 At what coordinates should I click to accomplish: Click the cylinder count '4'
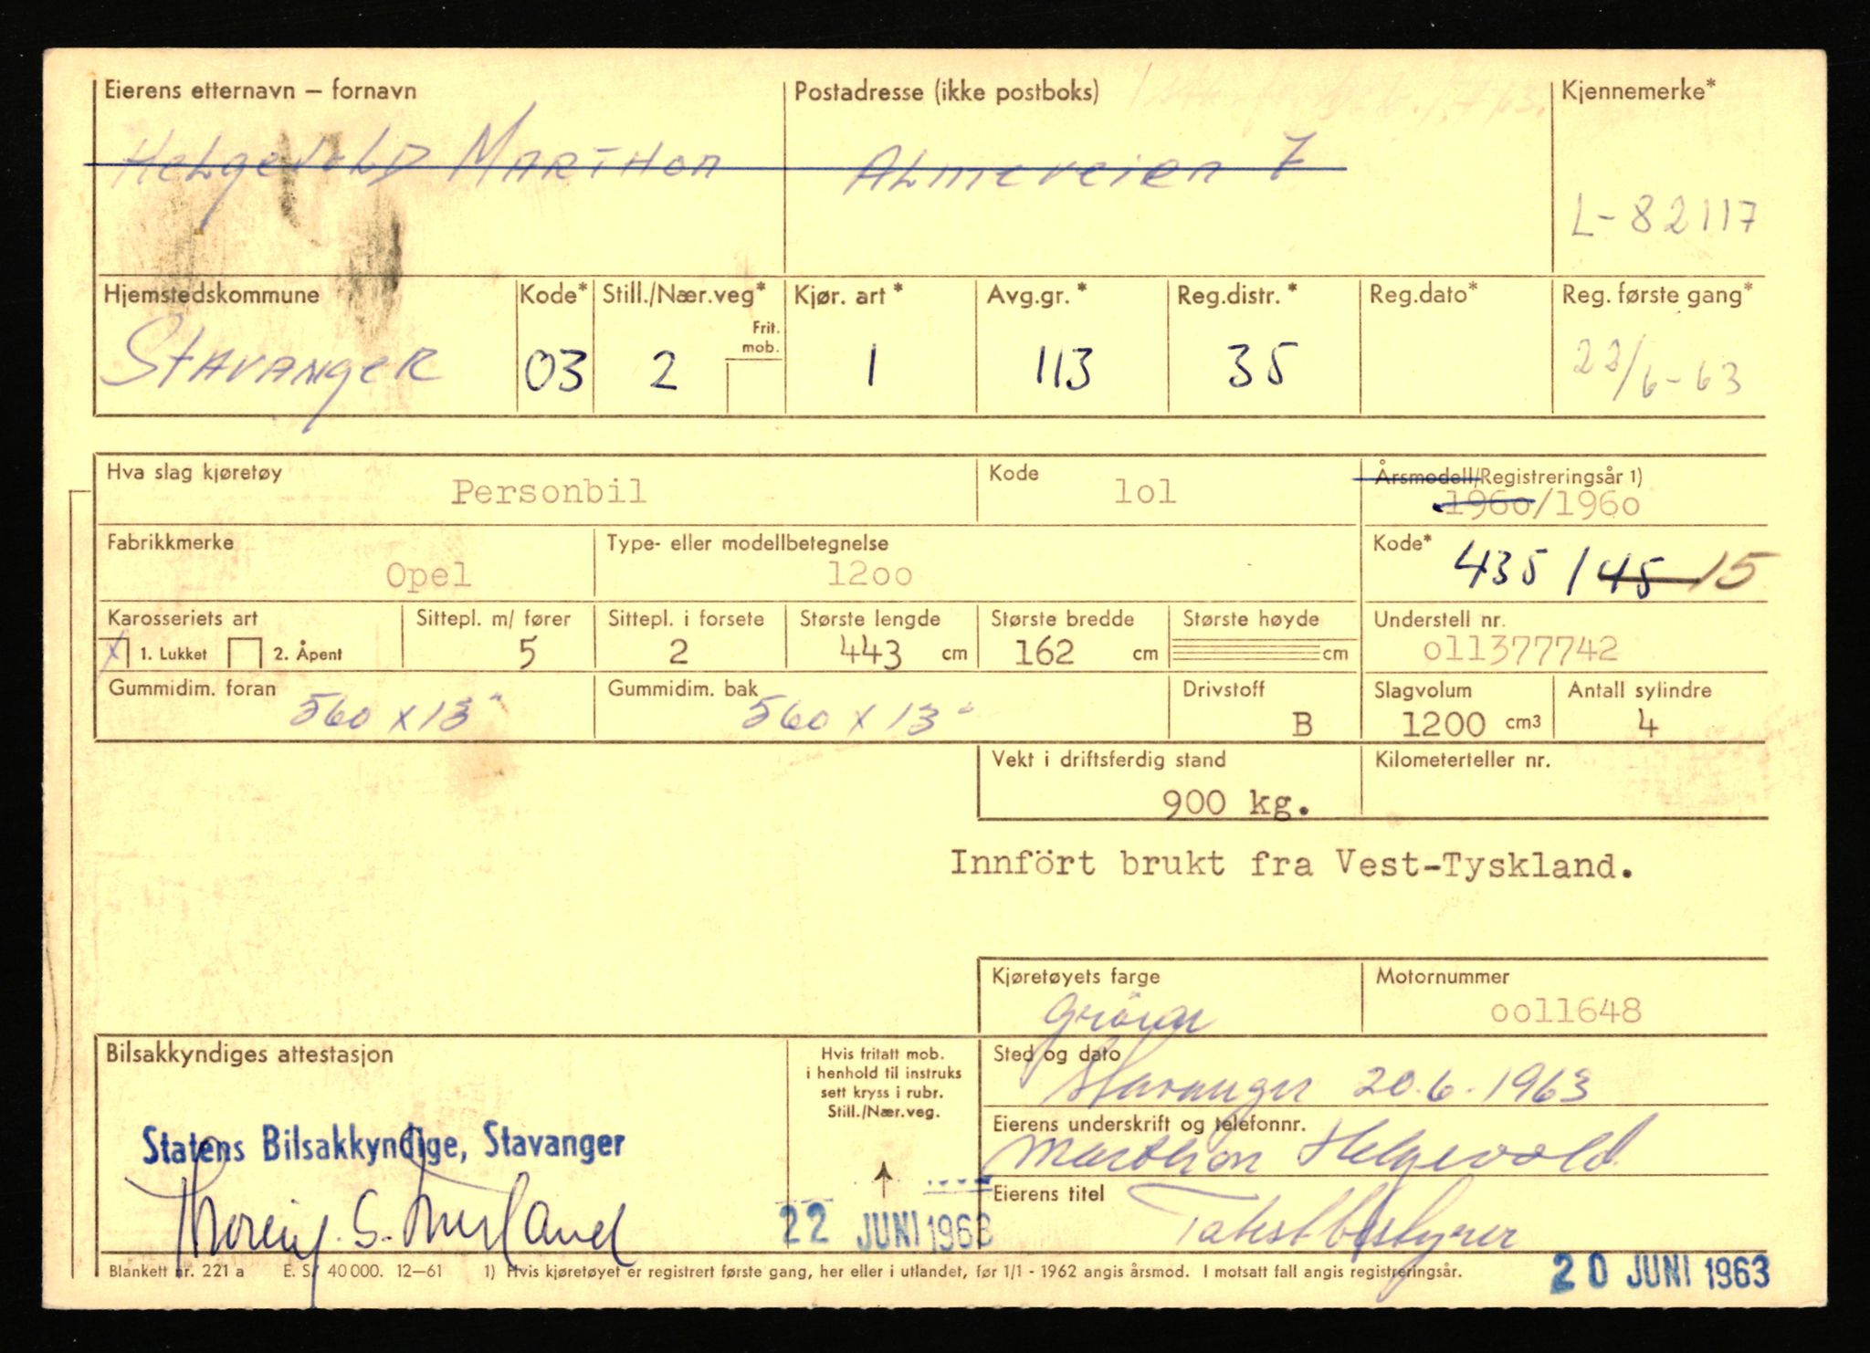[1646, 725]
